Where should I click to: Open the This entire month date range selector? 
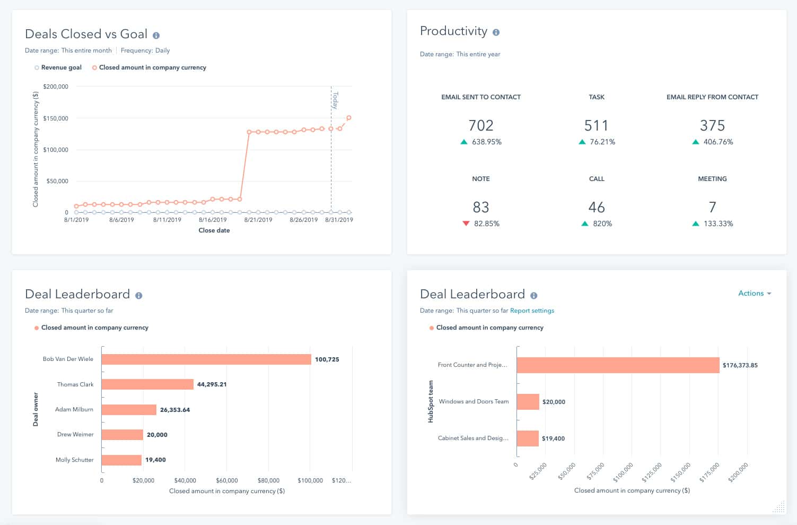pyautogui.click(x=86, y=50)
